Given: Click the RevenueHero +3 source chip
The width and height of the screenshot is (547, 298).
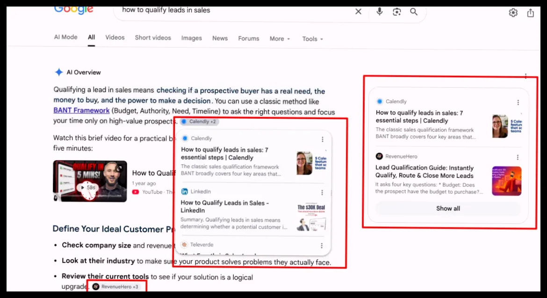Looking at the screenshot, I should tap(116, 286).
